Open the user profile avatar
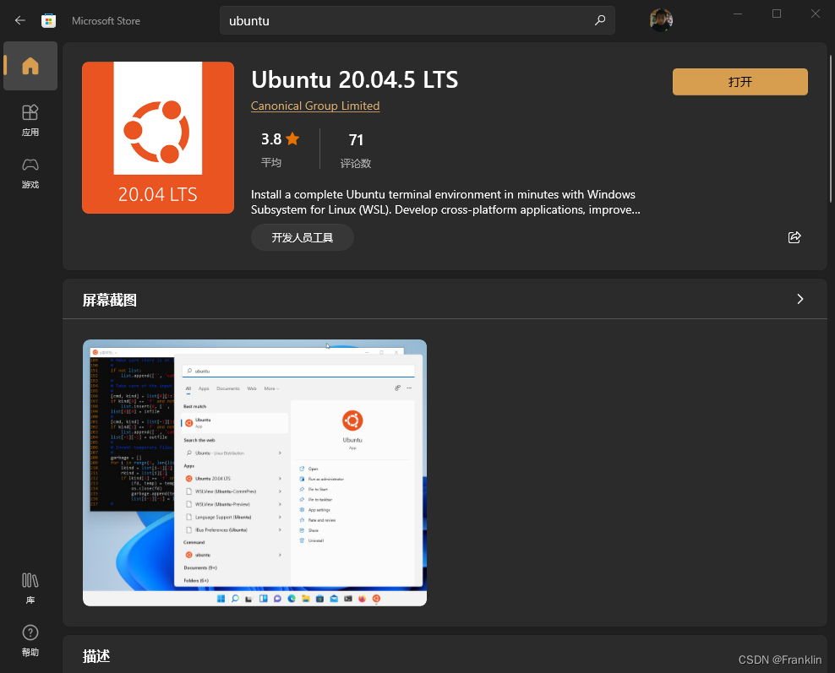The width and height of the screenshot is (835, 673). [661, 19]
